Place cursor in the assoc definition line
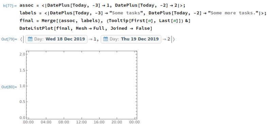The width and height of the screenshot is (272, 124). tap(102, 5)
